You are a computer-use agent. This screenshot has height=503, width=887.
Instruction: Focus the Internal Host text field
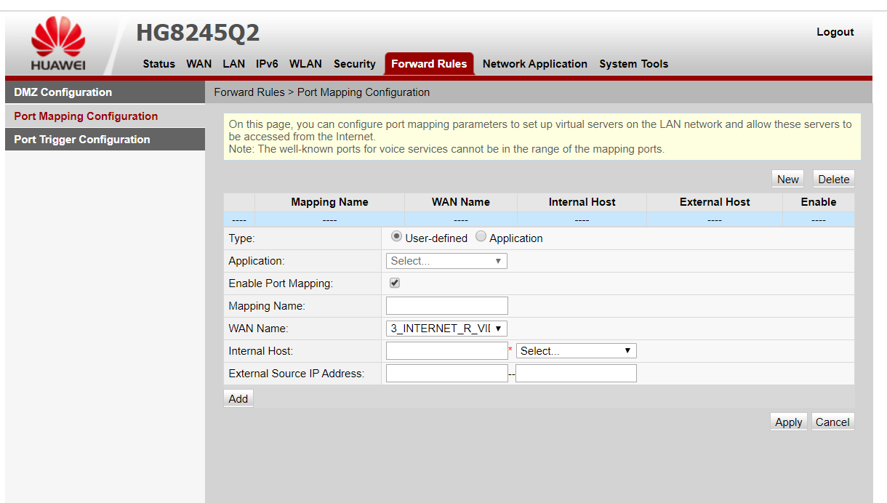point(447,351)
